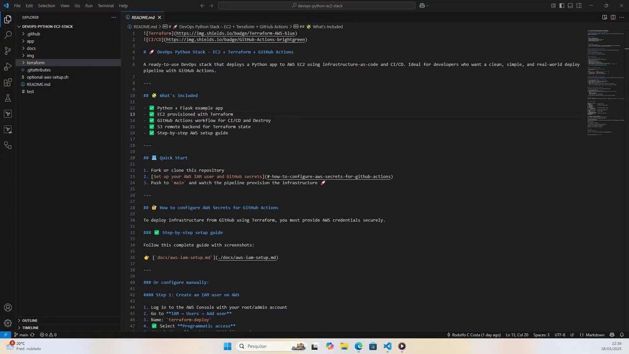Open the Help menu
Screen dimensions: 629x354
coord(123,6)
